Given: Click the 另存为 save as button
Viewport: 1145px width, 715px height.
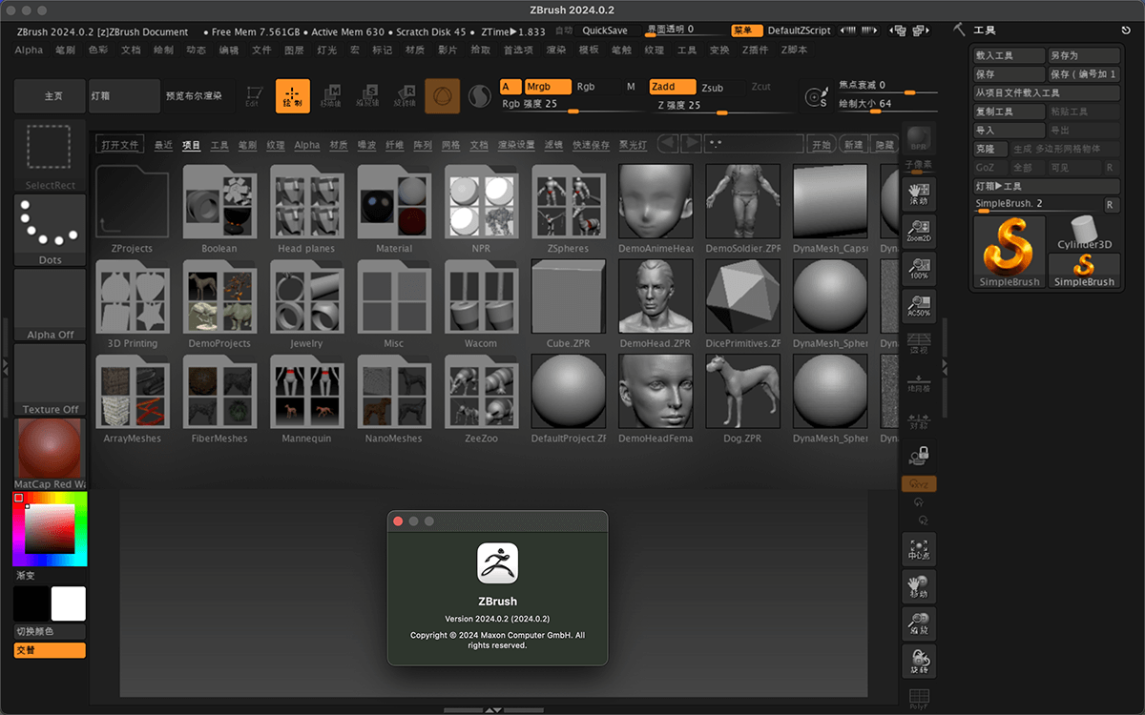Looking at the screenshot, I should pyautogui.click(x=1084, y=55).
